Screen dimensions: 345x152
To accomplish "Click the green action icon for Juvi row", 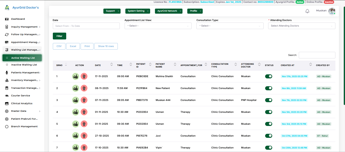I will click(75, 136).
